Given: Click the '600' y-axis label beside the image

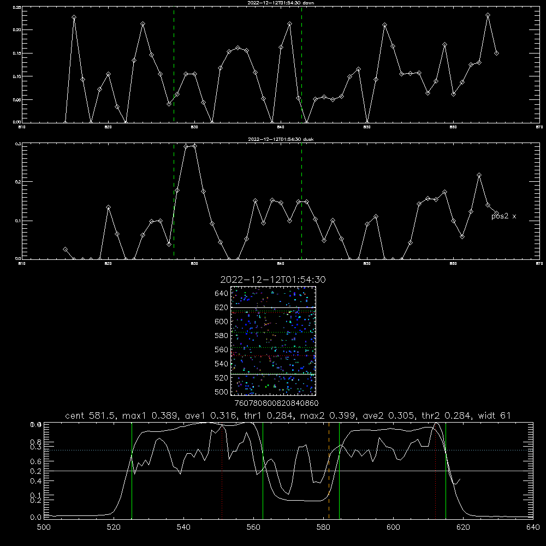Looking at the screenshot, I should 222,322.
